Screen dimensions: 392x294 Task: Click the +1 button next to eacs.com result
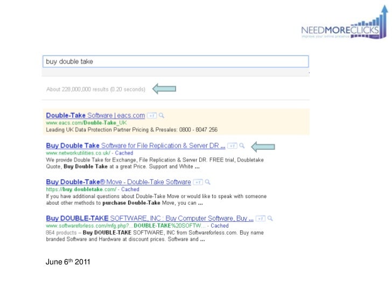tap(152, 115)
